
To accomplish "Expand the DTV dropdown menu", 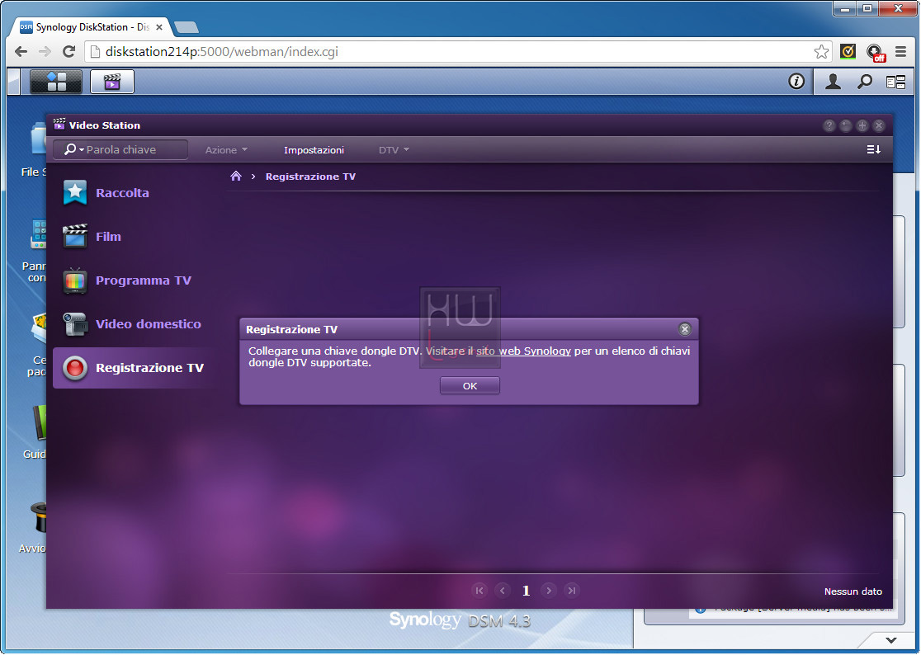I will 394,150.
